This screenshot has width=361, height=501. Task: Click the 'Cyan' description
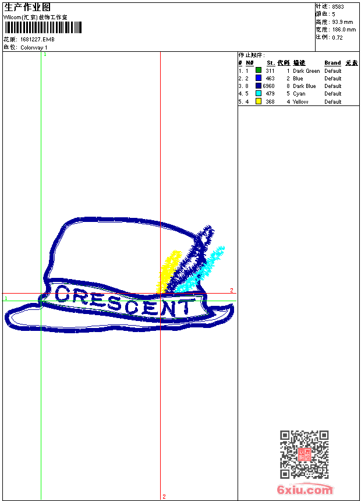(x=299, y=94)
